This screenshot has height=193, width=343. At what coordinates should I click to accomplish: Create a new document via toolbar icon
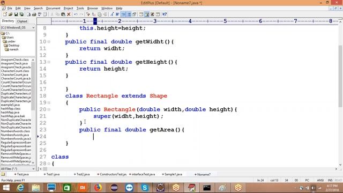click(x=5, y=14)
